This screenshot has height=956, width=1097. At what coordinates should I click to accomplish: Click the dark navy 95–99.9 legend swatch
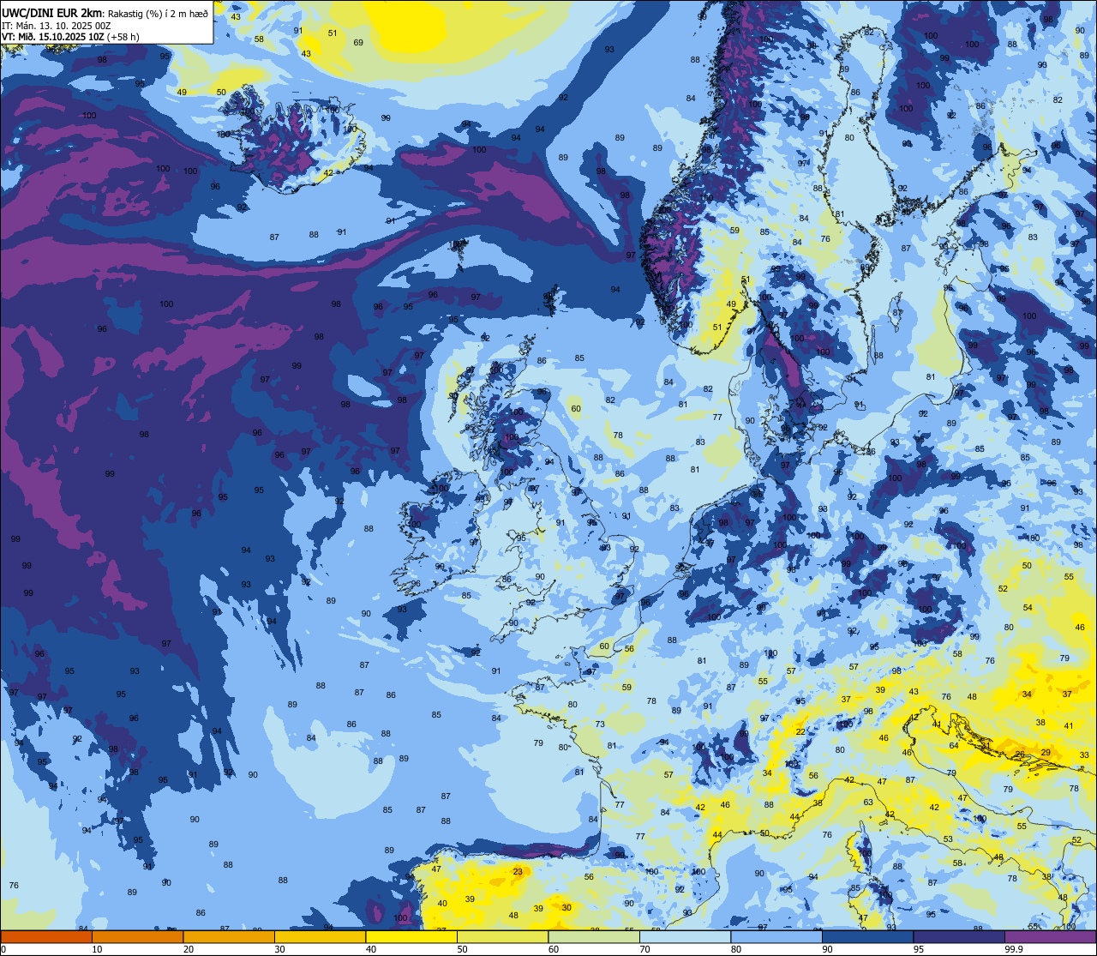959,937
